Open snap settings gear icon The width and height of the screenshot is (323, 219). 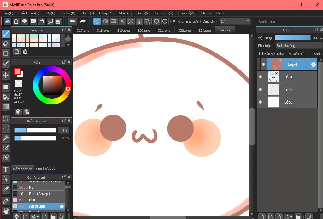165,21
